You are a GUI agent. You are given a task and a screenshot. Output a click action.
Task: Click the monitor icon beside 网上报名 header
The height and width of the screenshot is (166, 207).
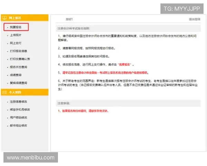tap(4, 18)
